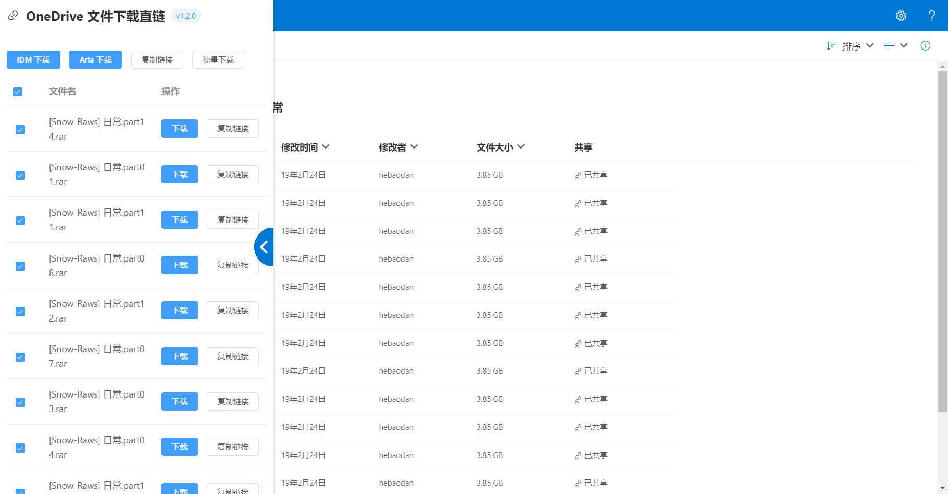Screen dimensions: 948x494
Task: Click the help question mark icon
Action: pos(932,16)
